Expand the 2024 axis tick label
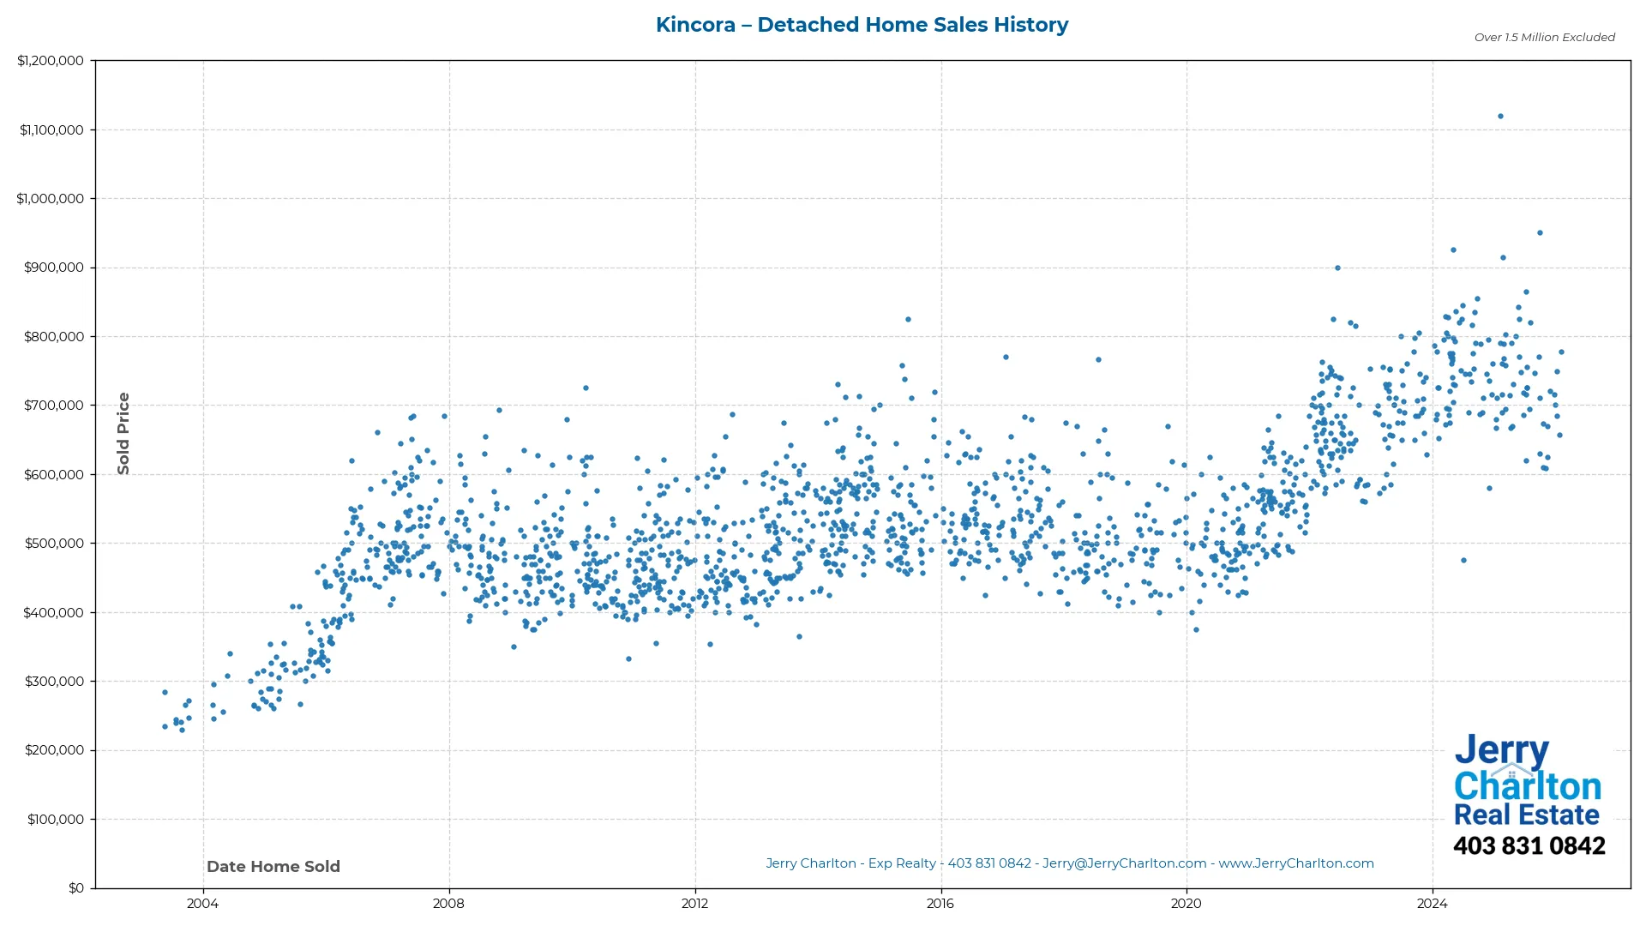1646x926 pixels. click(x=1432, y=903)
